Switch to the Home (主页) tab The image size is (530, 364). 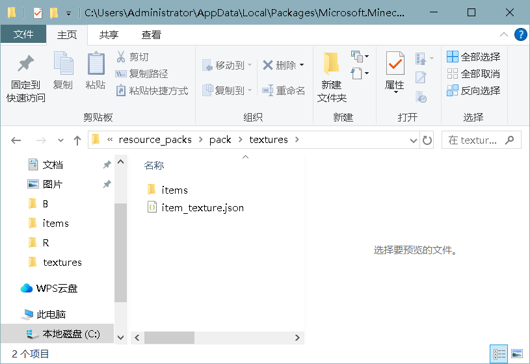[x=67, y=35]
